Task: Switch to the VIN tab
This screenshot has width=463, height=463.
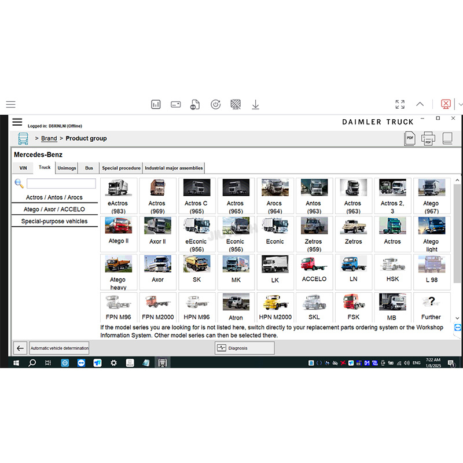Action: (x=23, y=168)
